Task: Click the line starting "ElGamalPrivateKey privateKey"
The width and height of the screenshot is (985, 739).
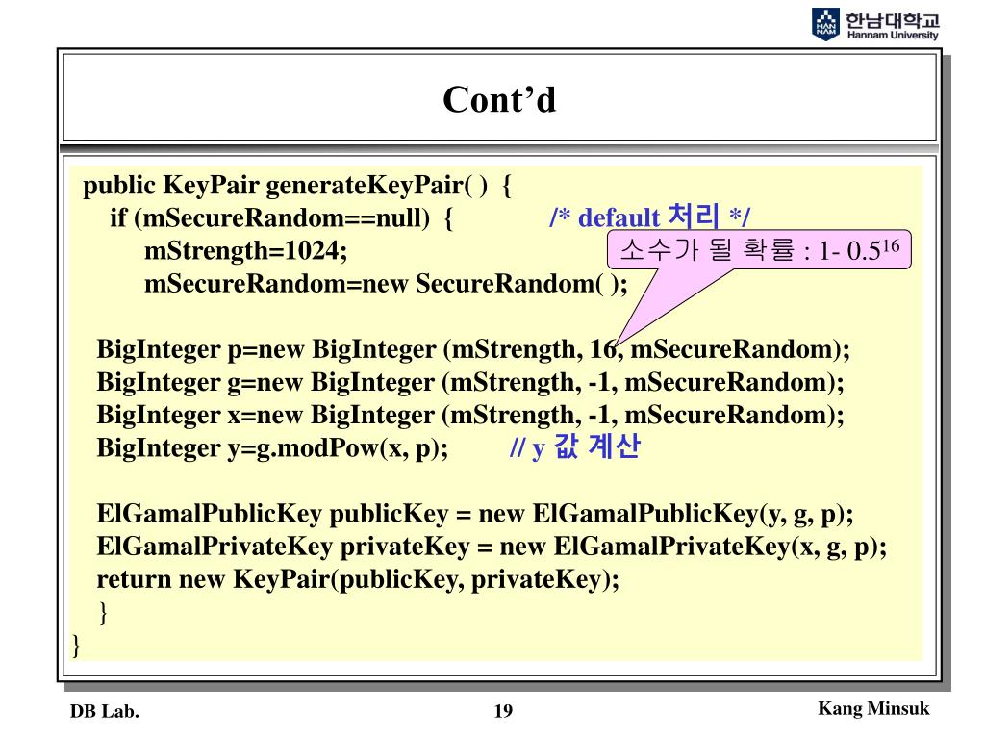Action: point(492,547)
